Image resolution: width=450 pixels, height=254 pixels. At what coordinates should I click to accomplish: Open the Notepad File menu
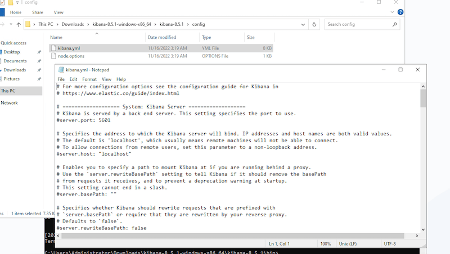click(61, 79)
